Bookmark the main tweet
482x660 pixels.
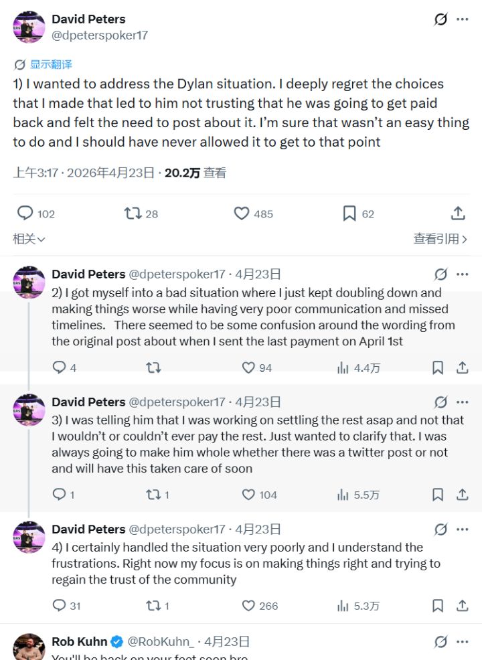point(348,213)
